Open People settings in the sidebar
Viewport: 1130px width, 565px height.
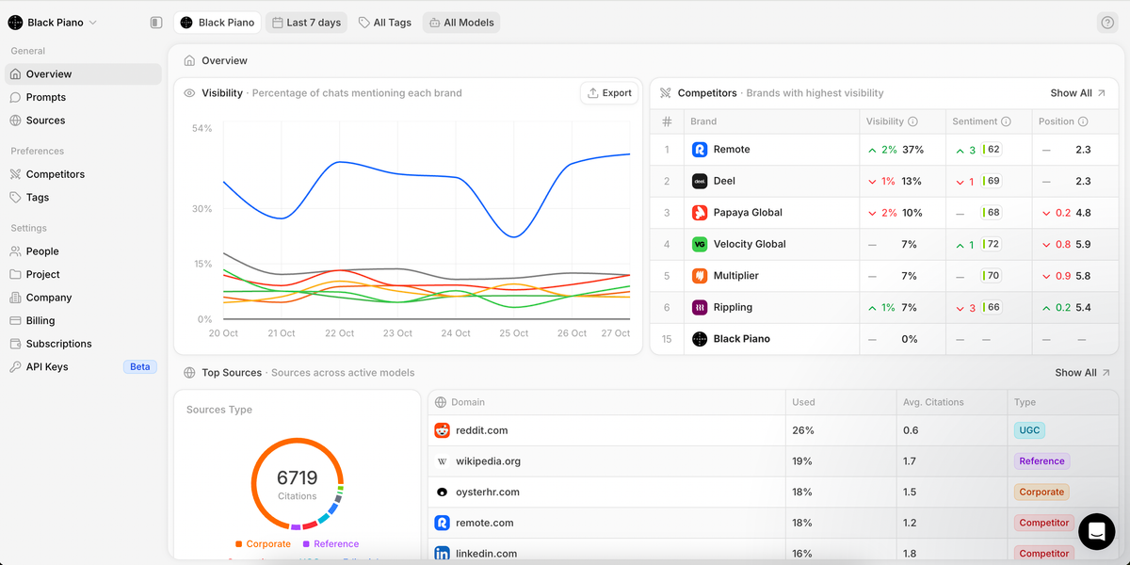(83, 251)
